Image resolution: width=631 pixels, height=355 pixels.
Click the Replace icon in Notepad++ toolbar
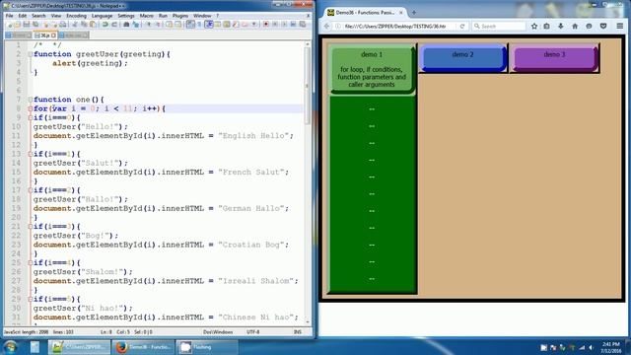[x=136, y=25]
